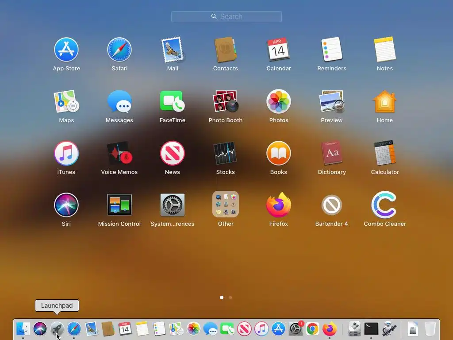Image resolution: width=453 pixels, height=340 pixels.
Task: Launch Messages from the Launchpad grid
Action: pyautogui.click(x=119, y=101)
